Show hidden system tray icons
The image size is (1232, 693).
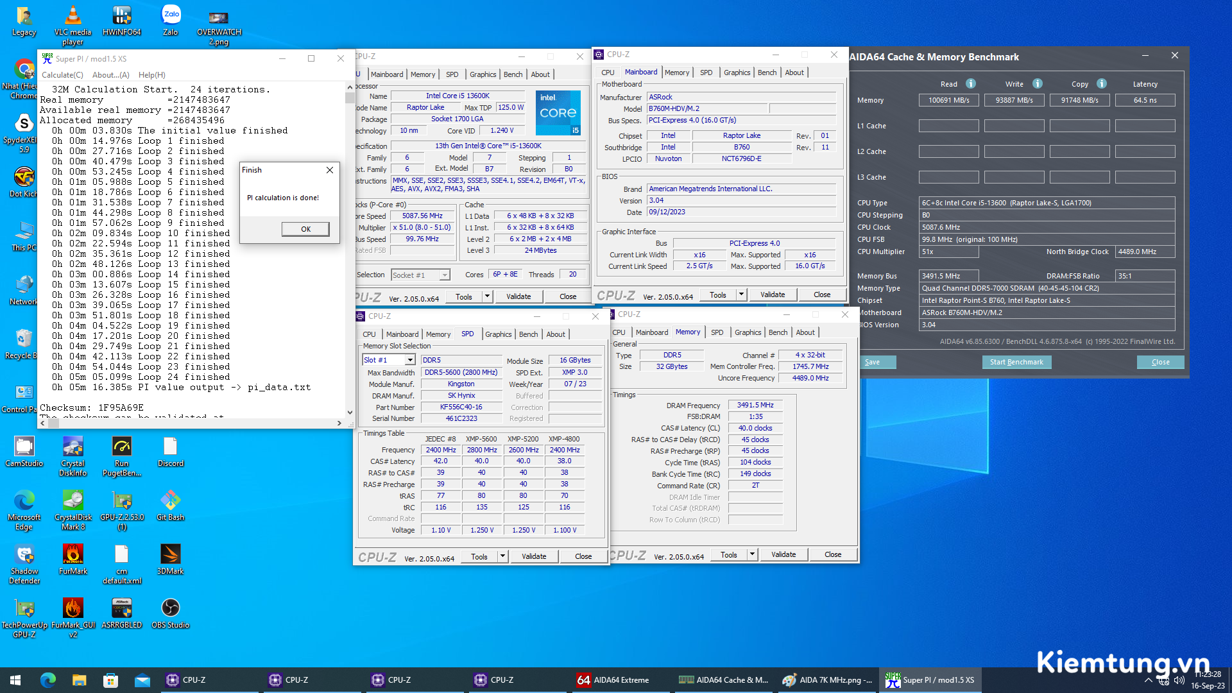coord(1148,680)
